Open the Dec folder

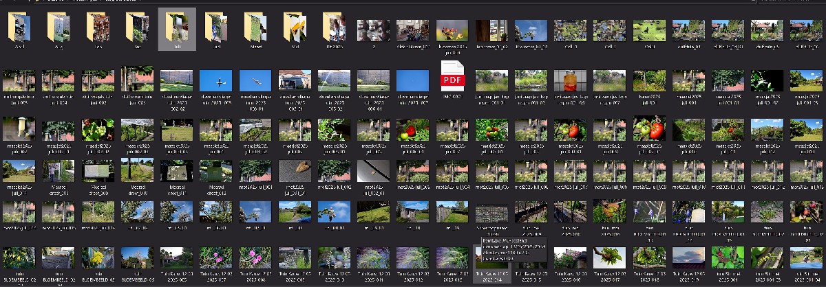point(98,30)
